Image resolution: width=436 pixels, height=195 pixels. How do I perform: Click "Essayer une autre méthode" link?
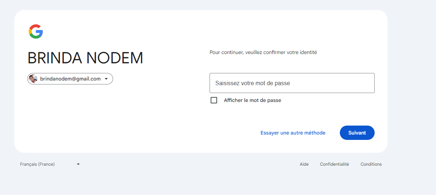293,133
